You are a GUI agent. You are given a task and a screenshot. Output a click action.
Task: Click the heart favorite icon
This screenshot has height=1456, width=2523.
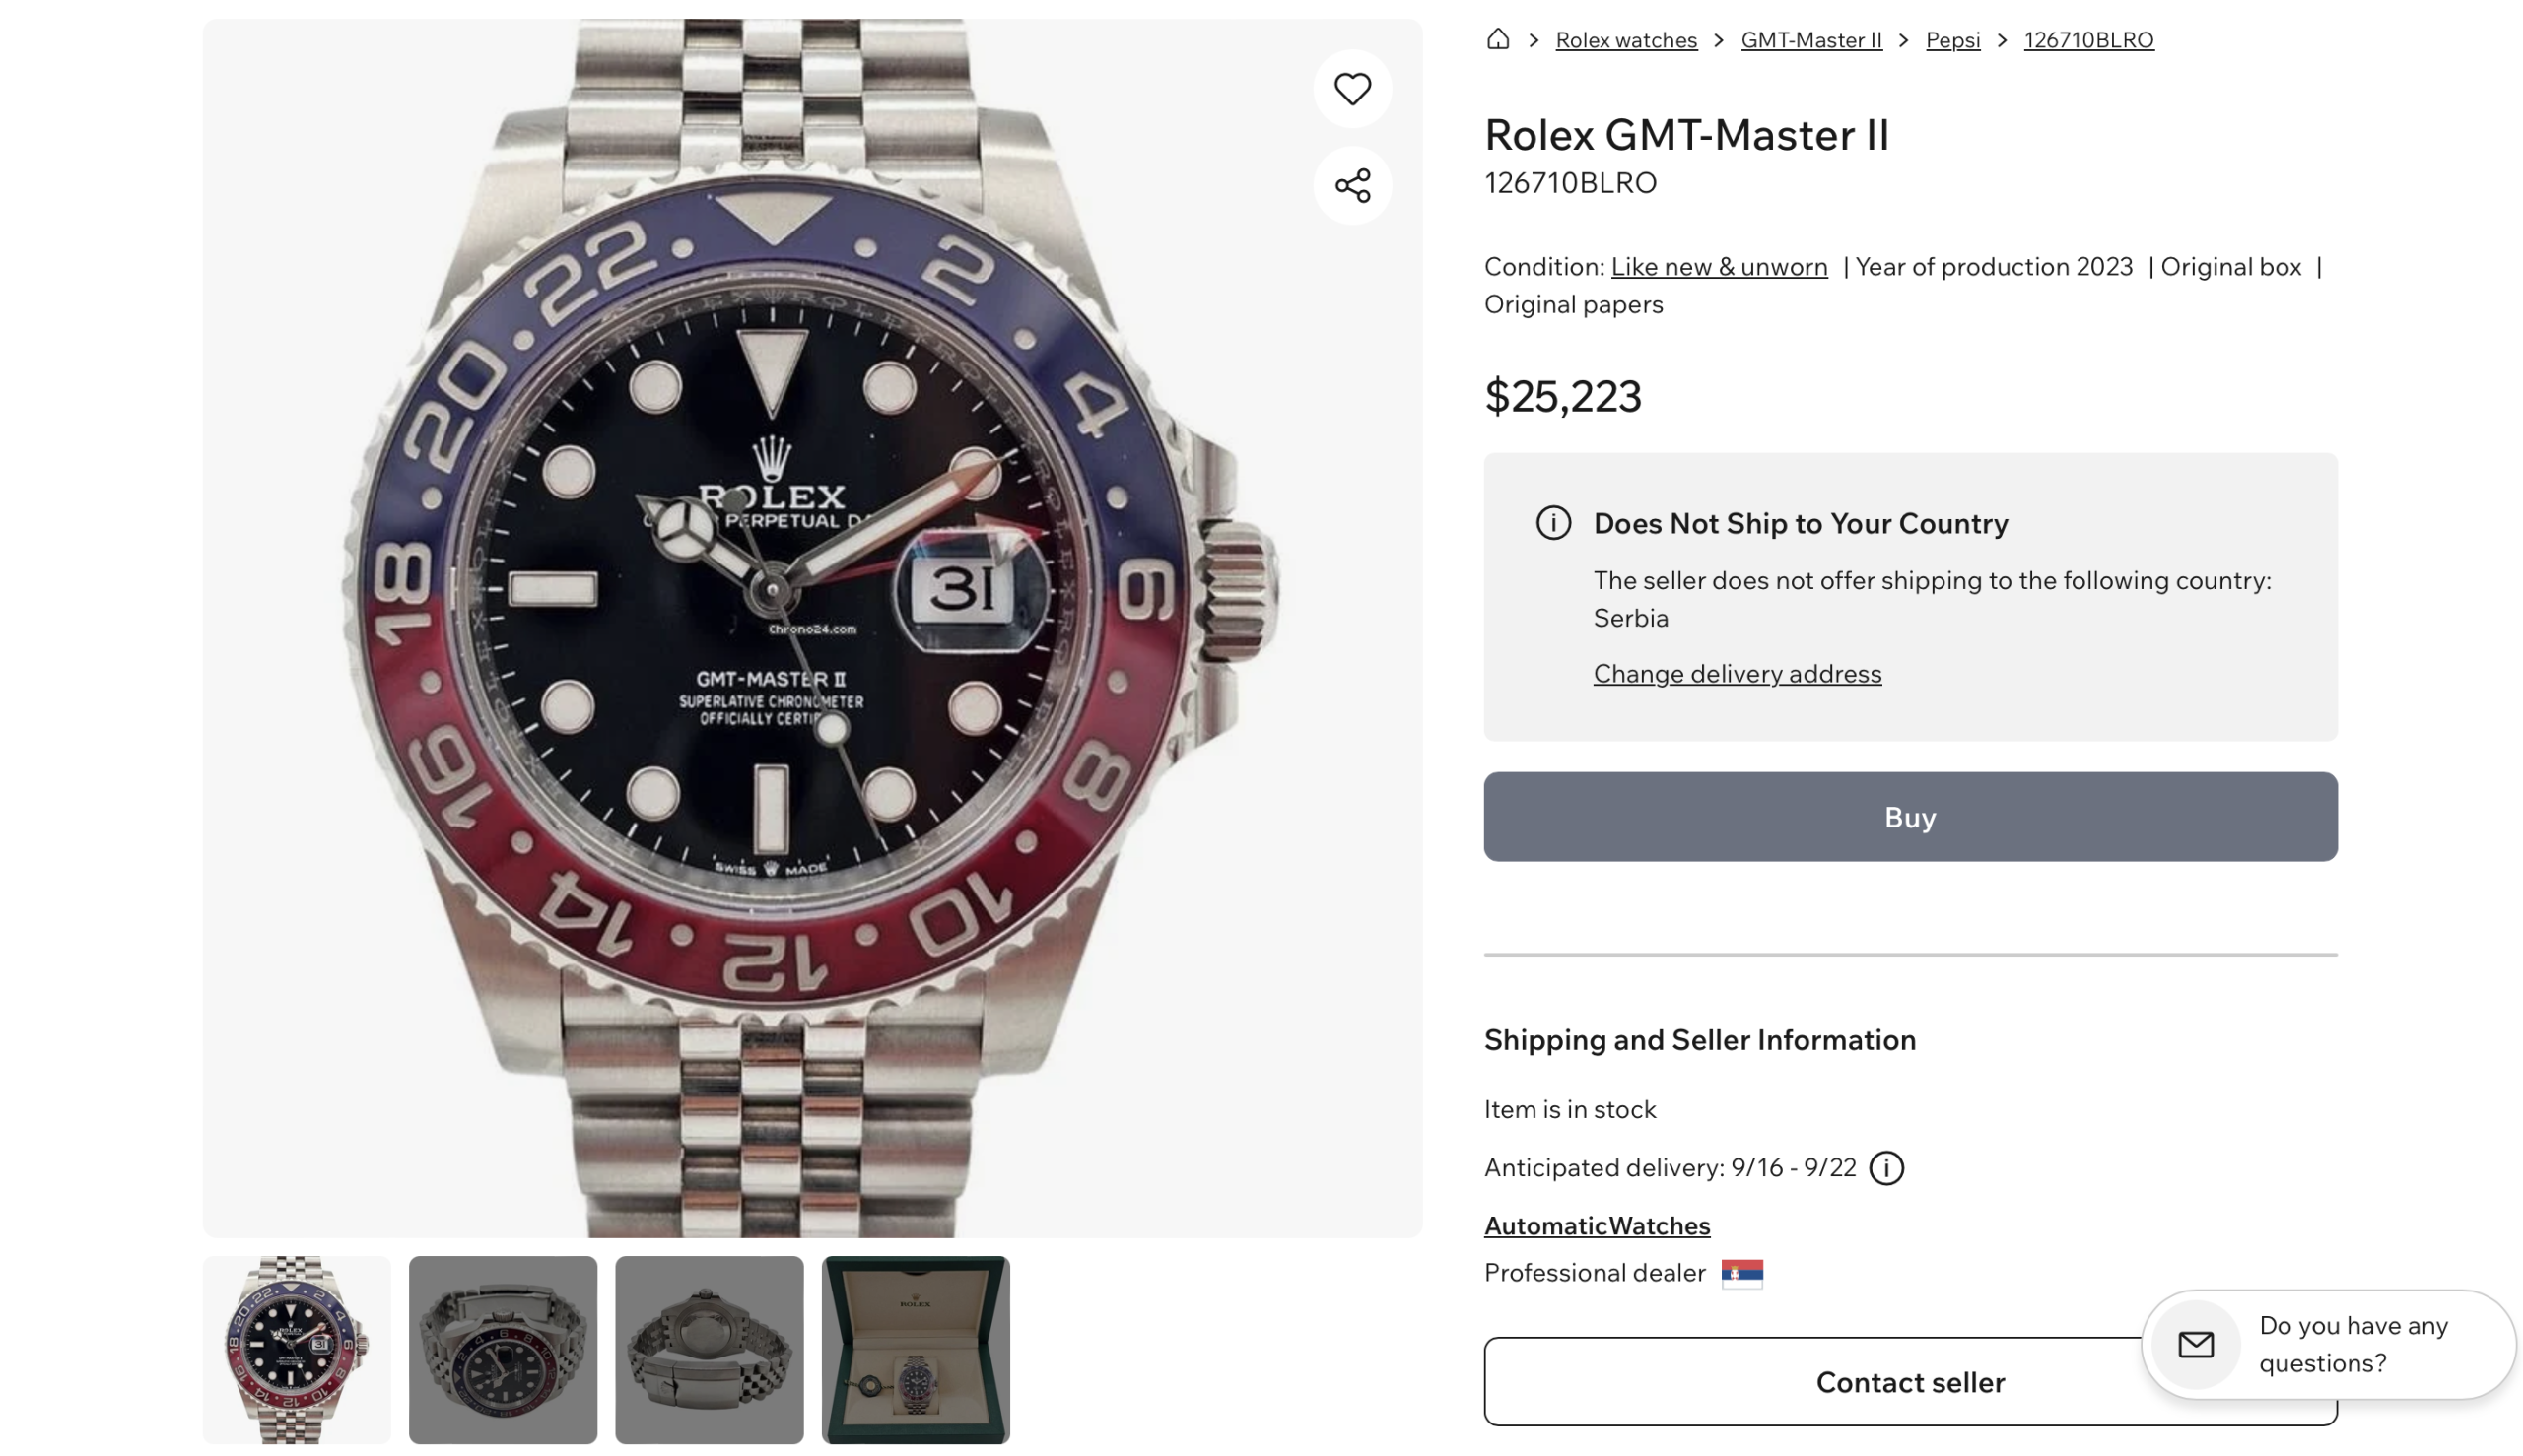(1351, 89)
